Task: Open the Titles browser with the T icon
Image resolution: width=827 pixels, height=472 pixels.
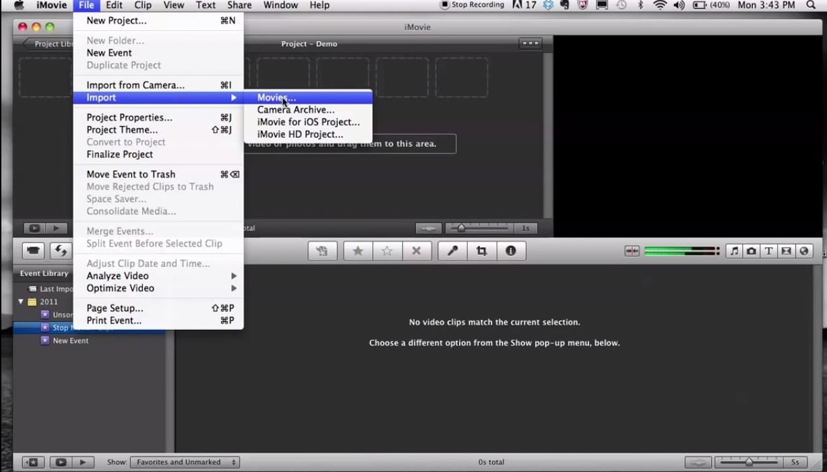Action: [768, 250]
